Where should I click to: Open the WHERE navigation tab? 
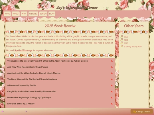pyautogui.click(x=33, y=14)
